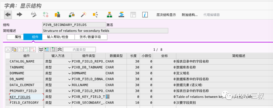
Task: Click the paste rows icon
Action: 20,50
